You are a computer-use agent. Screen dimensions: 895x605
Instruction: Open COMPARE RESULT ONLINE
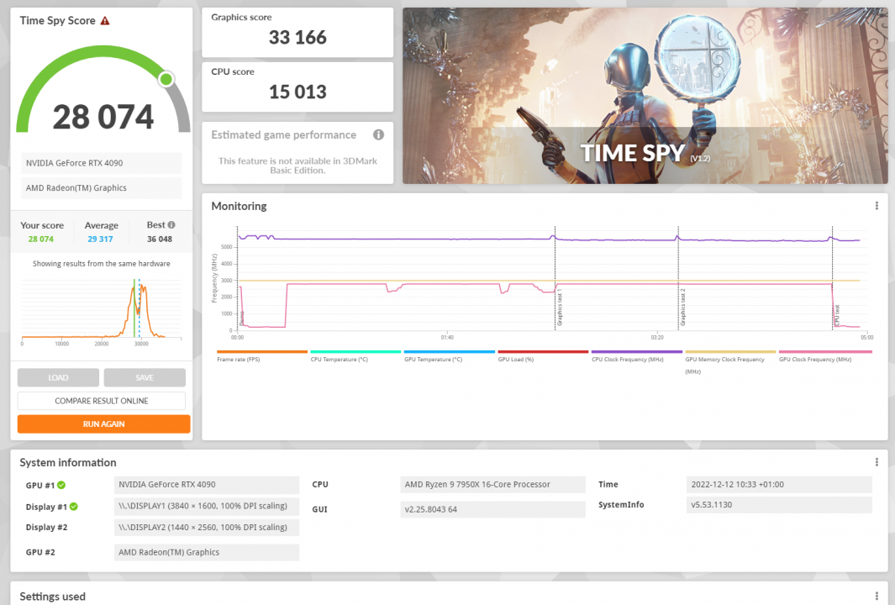(x=101, y=400)
